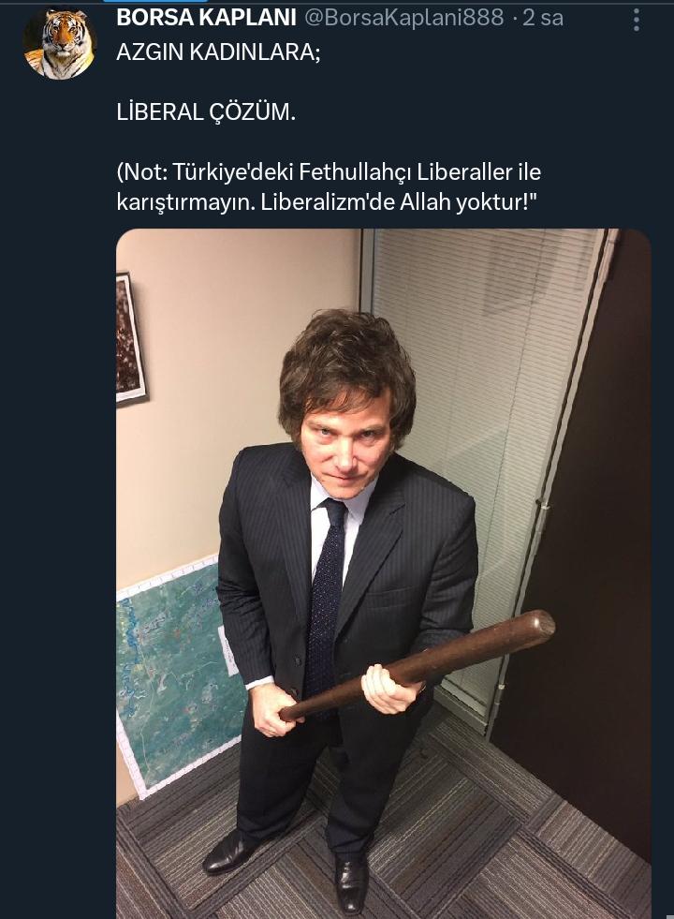Select the word 'karıştırmayın' in the note
This screenshot has width=674, height=919.
(185, 202)
